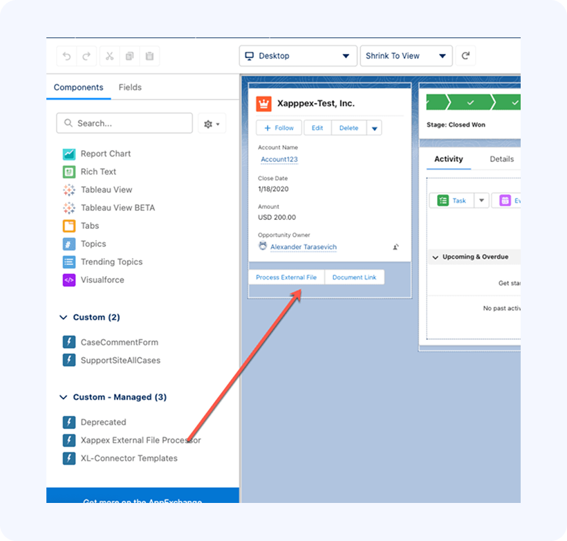Open the Desktop device dropdown

click(x=297, y=56)
